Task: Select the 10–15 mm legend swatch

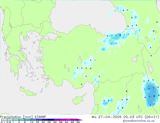Action: pyautogui.click(x=33, y=120)
